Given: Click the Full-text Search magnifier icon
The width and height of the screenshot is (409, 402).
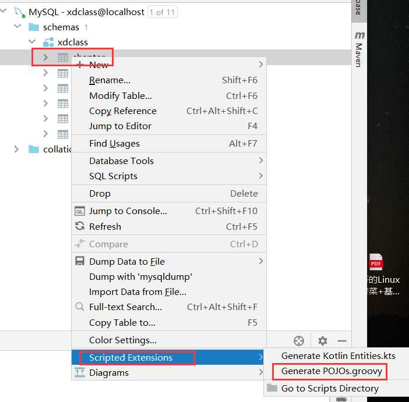Looking at the screenshot, I should [80, 307].
